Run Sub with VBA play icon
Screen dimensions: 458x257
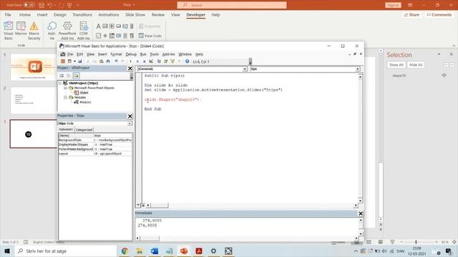tap(130, 61)
